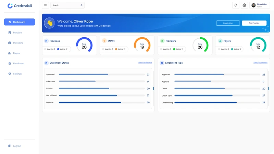Toggle the hamburger menu button
The image size is (274, 154).
tap(45, 5)
